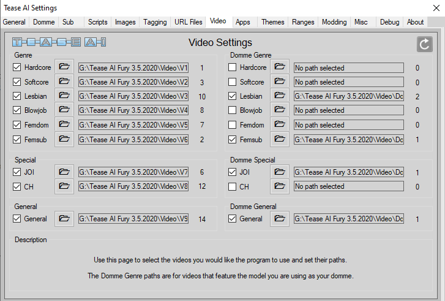Browse folder for Domme Genre Femsub
445x301 pixels.
[280, 139]
